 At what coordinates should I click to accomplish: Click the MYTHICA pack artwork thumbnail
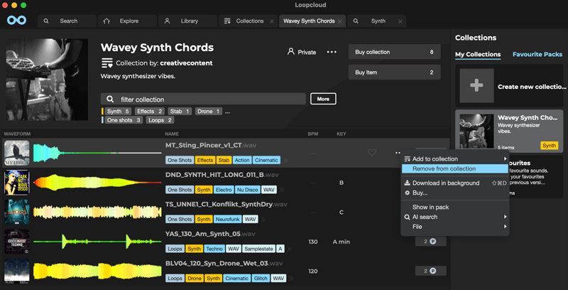coord(16,153)
